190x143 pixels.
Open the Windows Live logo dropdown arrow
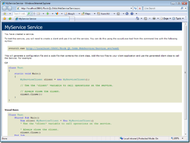point(10,14)
